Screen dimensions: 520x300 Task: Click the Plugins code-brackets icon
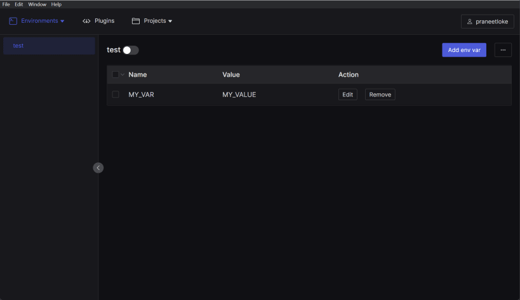pos(86,21)
